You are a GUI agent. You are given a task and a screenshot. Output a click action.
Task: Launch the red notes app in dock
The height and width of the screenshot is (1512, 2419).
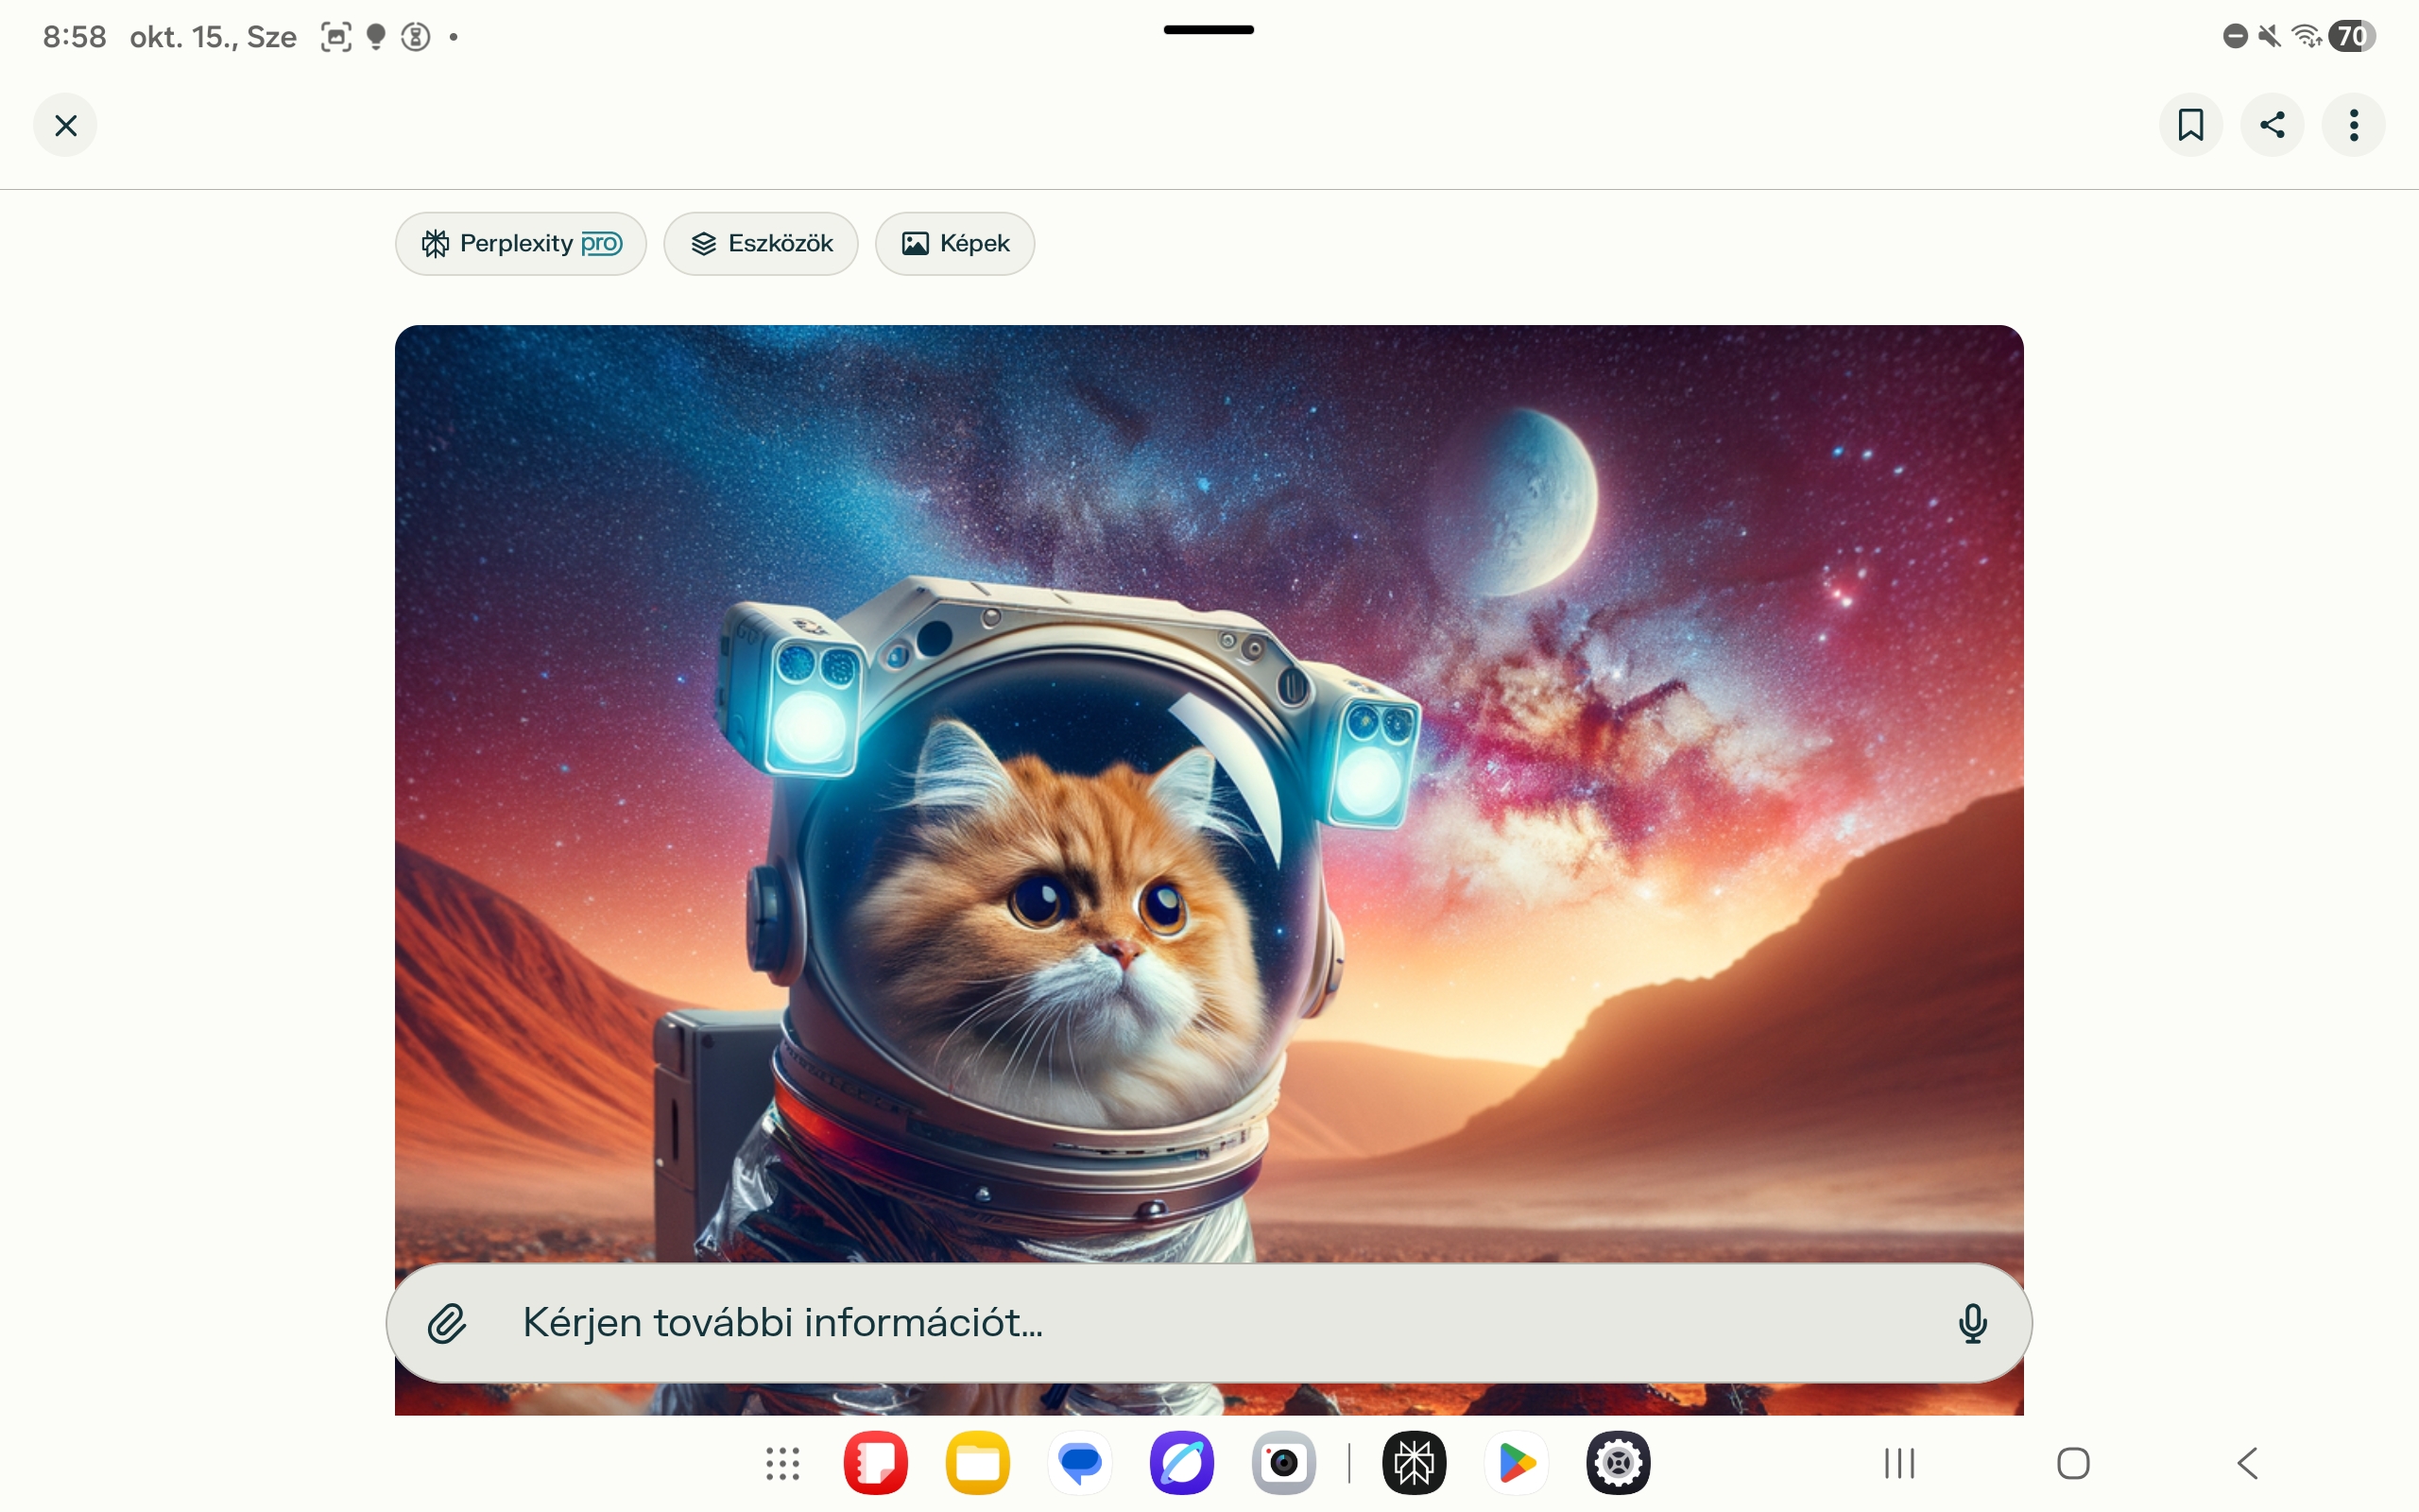click(876, 1463)
